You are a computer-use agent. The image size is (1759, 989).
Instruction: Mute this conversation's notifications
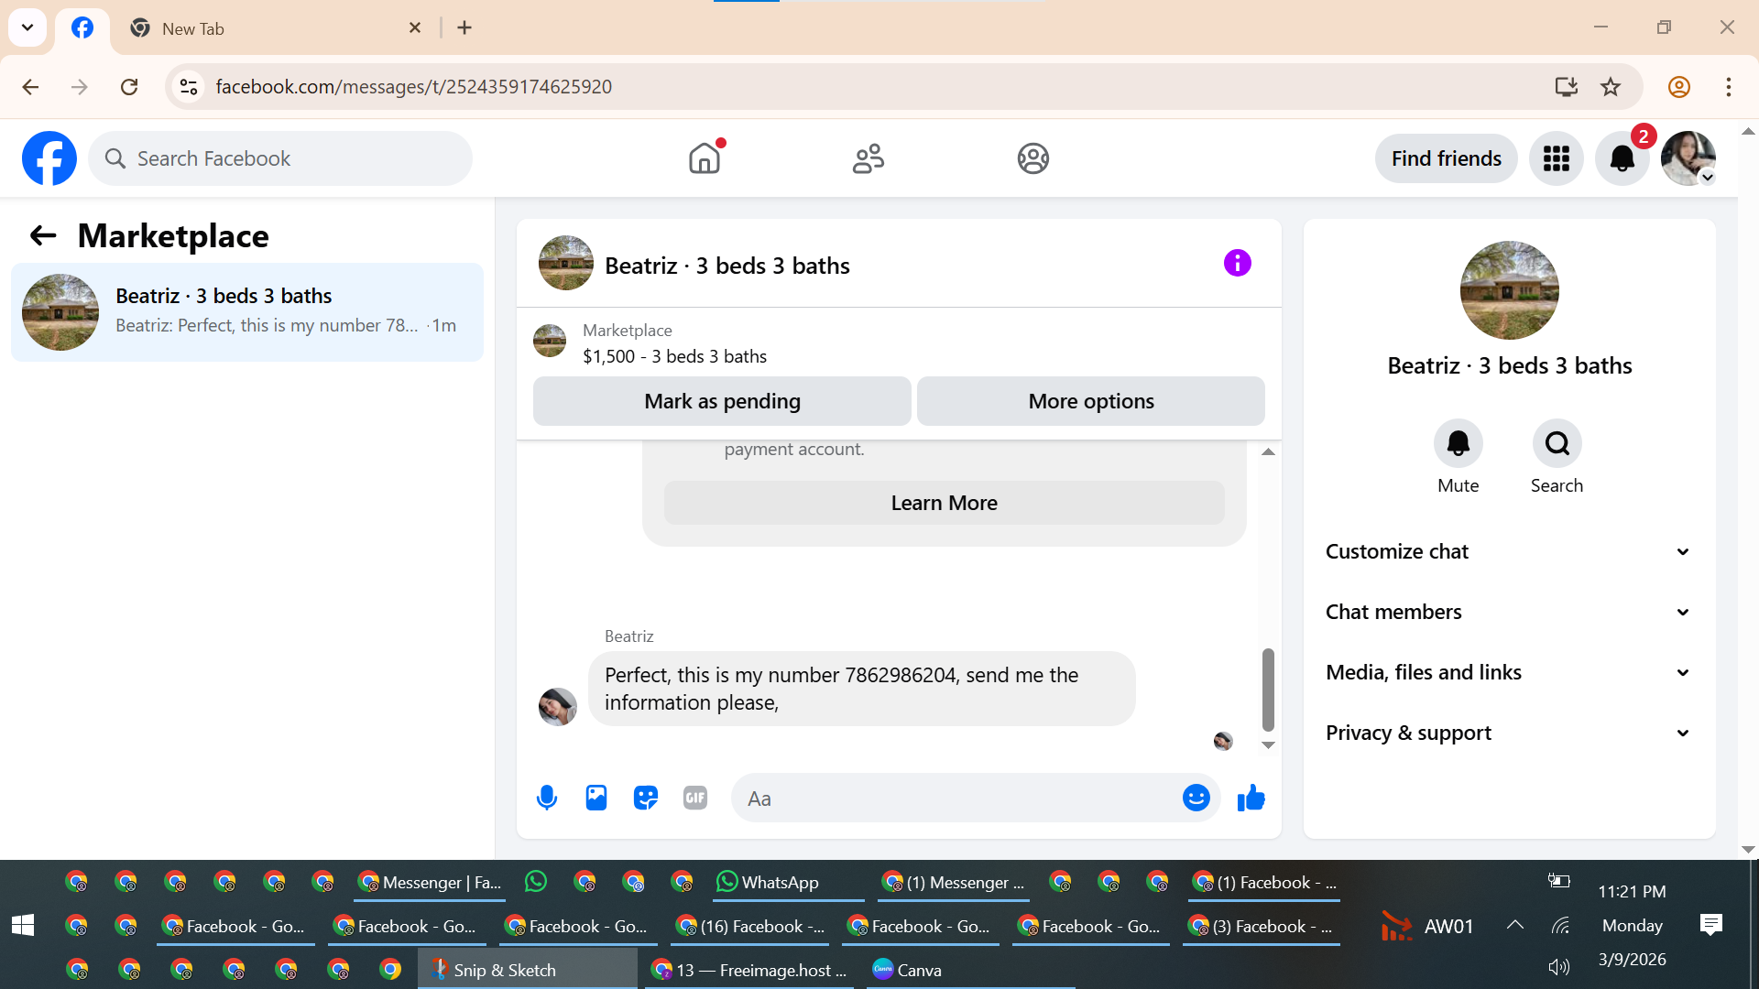click(x=1458, y=444)
